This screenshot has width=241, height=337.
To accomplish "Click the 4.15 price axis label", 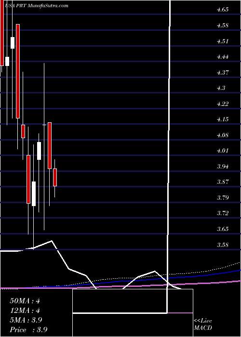I will (223, 119).
